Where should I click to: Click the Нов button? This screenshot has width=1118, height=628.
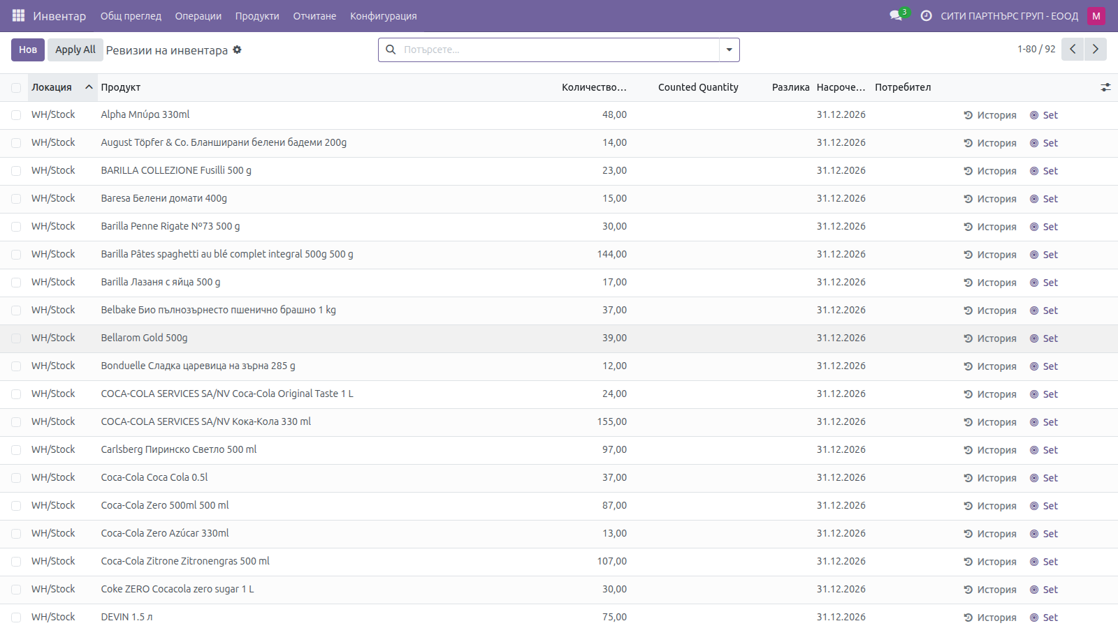[28, 50]
